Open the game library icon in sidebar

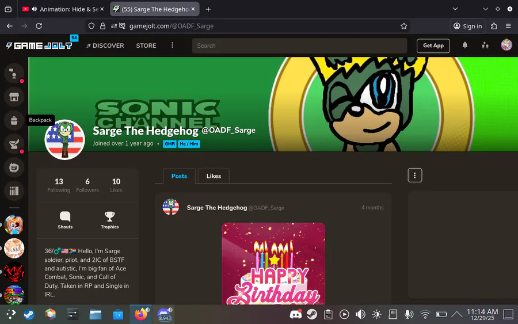pos(14,191)
